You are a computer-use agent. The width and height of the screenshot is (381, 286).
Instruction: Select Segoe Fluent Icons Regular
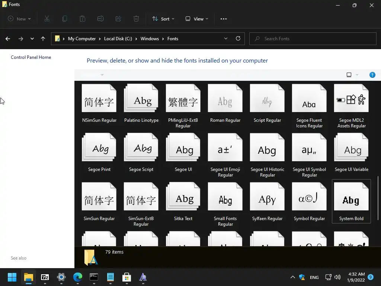click(309, 106)
